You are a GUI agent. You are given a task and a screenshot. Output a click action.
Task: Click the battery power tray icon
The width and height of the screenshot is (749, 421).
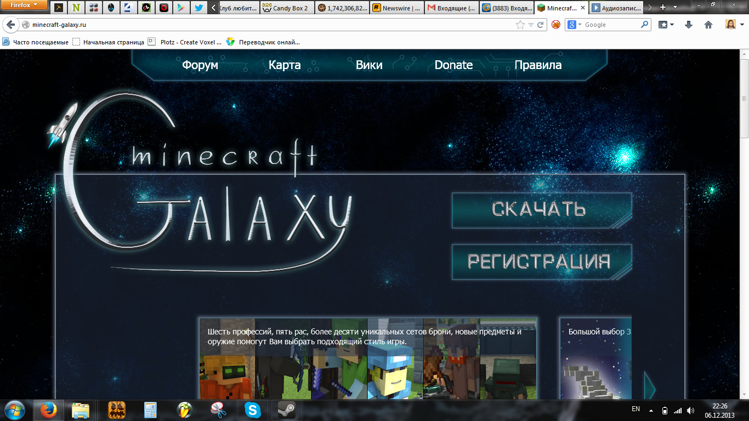[665, 410]
